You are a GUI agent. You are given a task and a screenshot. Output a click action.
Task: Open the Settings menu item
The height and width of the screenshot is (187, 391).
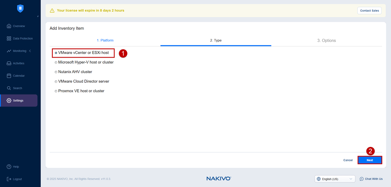pyautogui.click(x=19, y=100)
